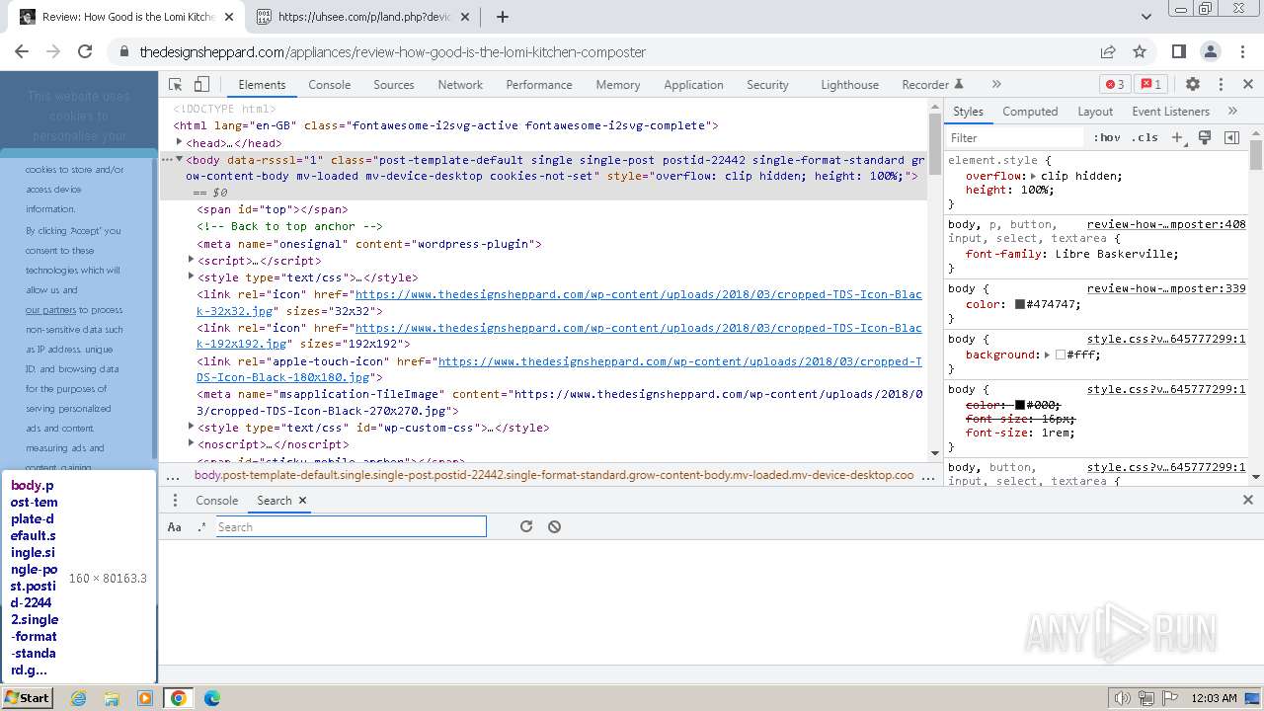The height and width of the screenshot is (711, 1264).
Task: Toggle :hov element state panel
Action: tap(1106, 138)
